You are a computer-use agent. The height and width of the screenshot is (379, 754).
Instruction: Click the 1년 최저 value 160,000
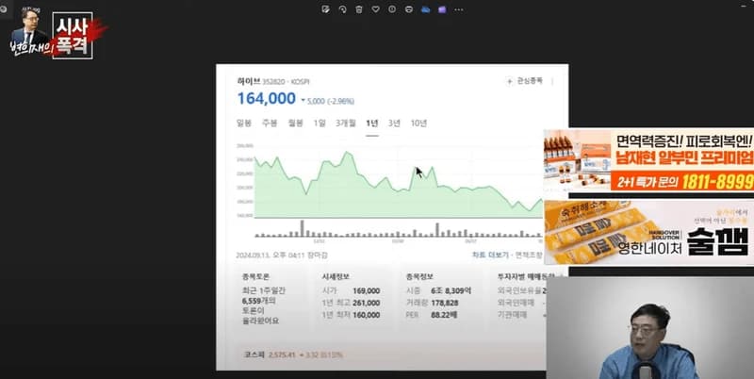click(x=366, y=315)
